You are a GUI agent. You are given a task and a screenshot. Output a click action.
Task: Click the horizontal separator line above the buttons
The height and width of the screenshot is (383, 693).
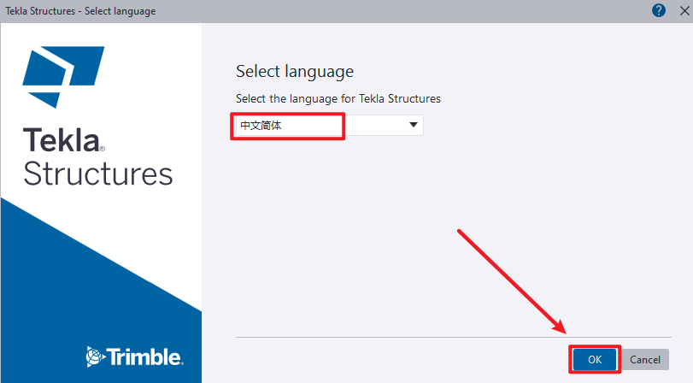(x=454, y=337)
